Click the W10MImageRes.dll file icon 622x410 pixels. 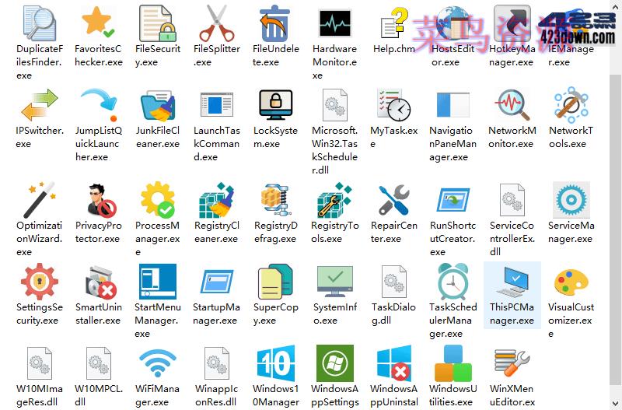(x=40, y=363)
